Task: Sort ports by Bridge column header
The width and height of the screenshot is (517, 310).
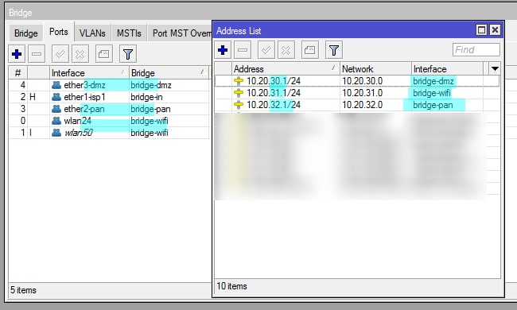Action: (169, 73)
